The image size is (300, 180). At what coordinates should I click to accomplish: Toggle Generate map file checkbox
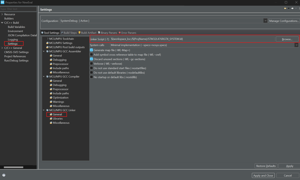click(x=91, y=50)
